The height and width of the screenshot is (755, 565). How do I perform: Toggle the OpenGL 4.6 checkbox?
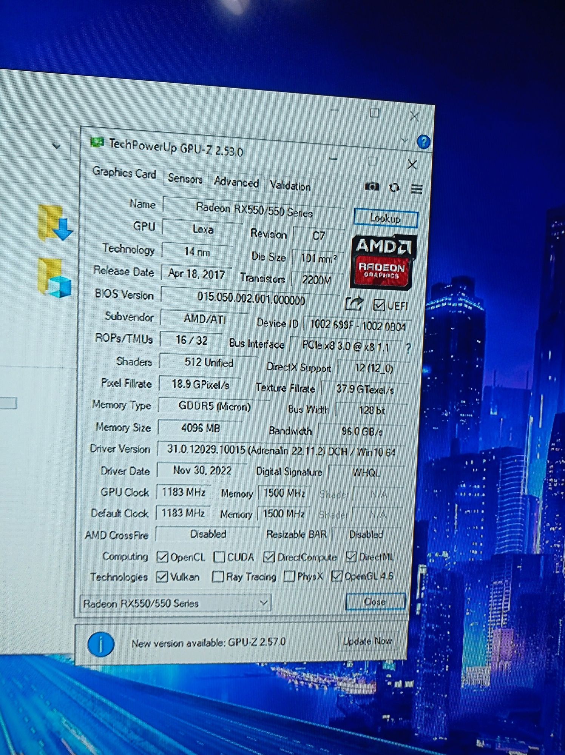(x=337, y=576)
